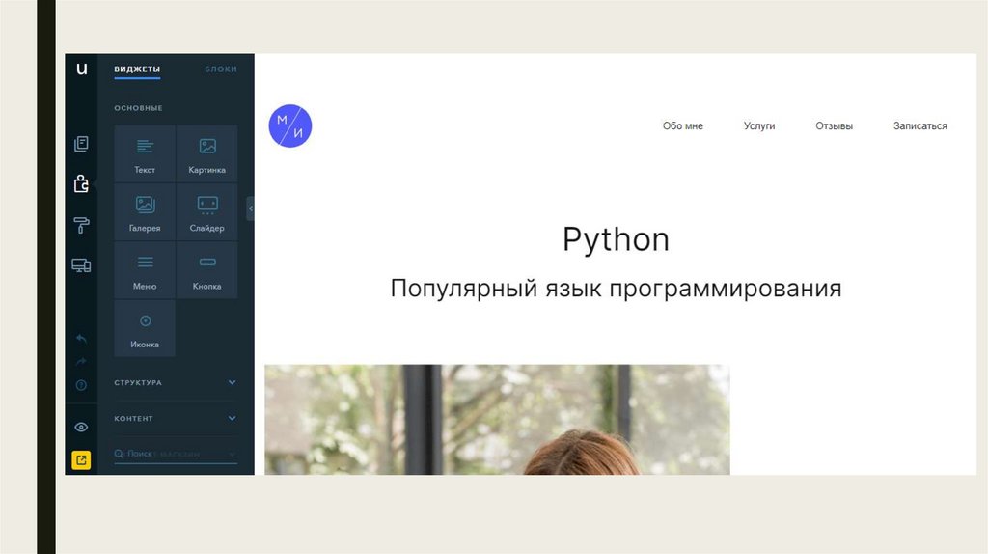Open the Pages panel icon
This screenshot has height=554, width=988.
(x=81, y=144)
